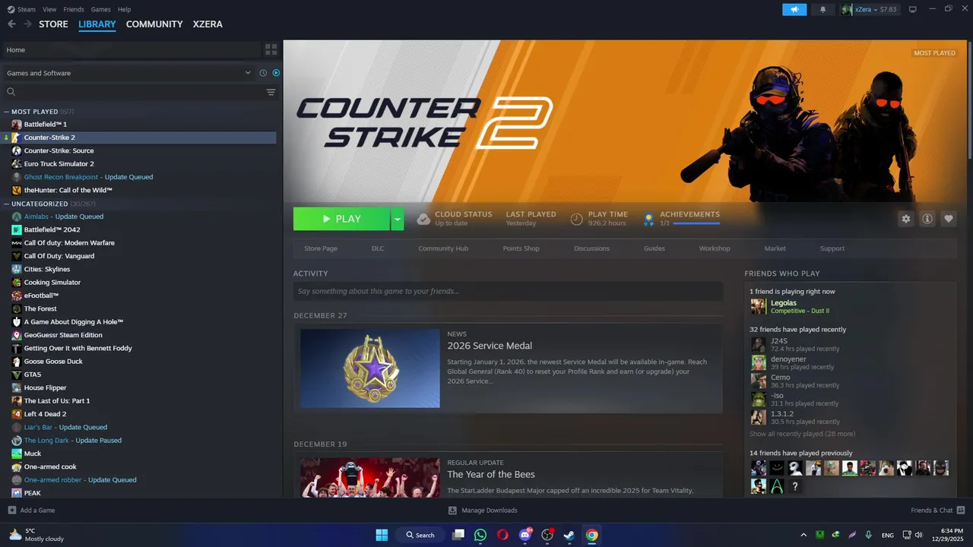Collapse the Uncategorized category
Screen dimensions: 973x547
6,204
